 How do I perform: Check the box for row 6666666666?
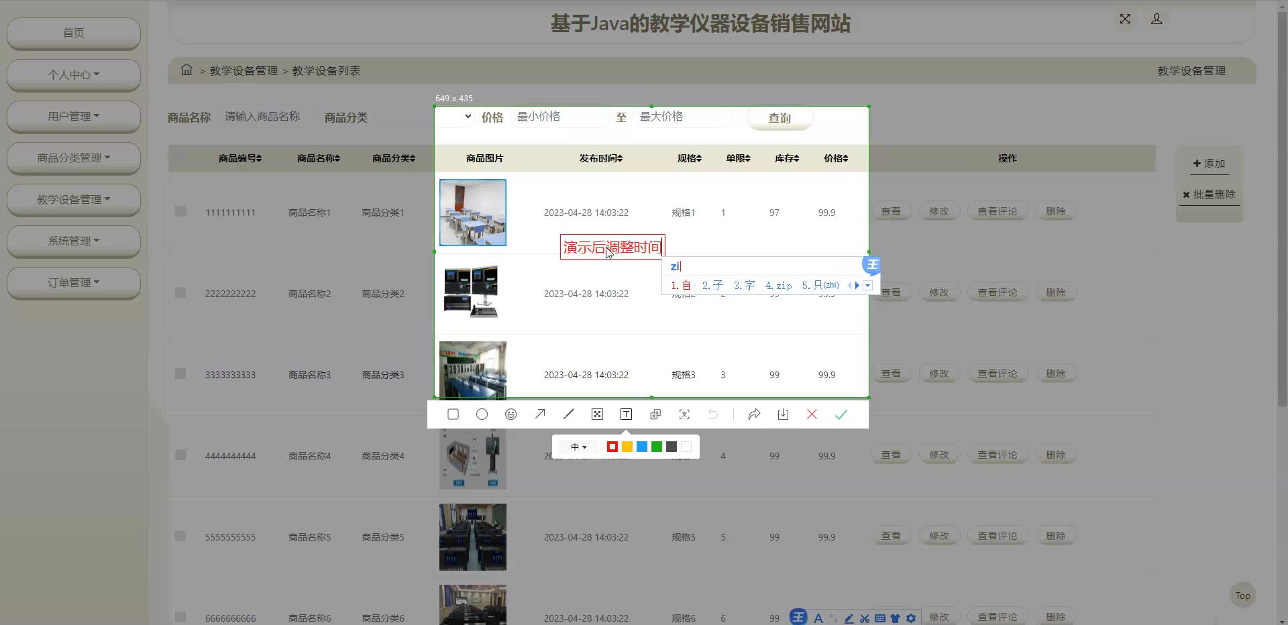click(180, 617)
